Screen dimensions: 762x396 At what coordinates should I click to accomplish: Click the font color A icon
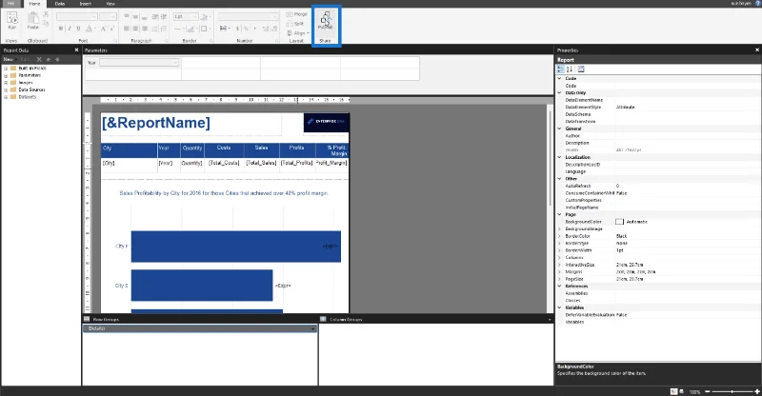click(89, 29)
